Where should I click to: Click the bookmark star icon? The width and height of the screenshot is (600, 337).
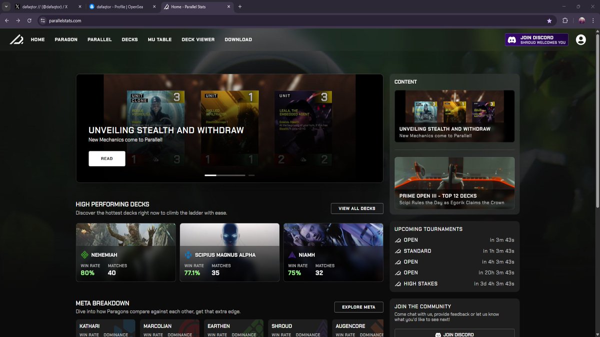pos(549,20)
